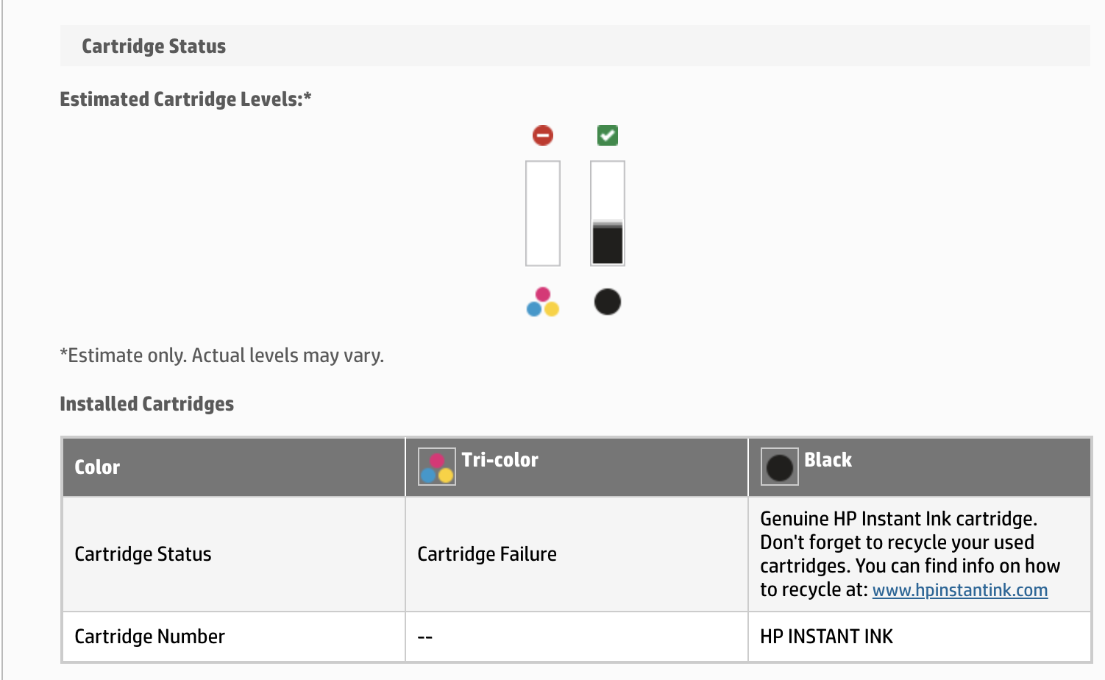
Task: Click the Cartridge Status section header
Action: point(154,46)
